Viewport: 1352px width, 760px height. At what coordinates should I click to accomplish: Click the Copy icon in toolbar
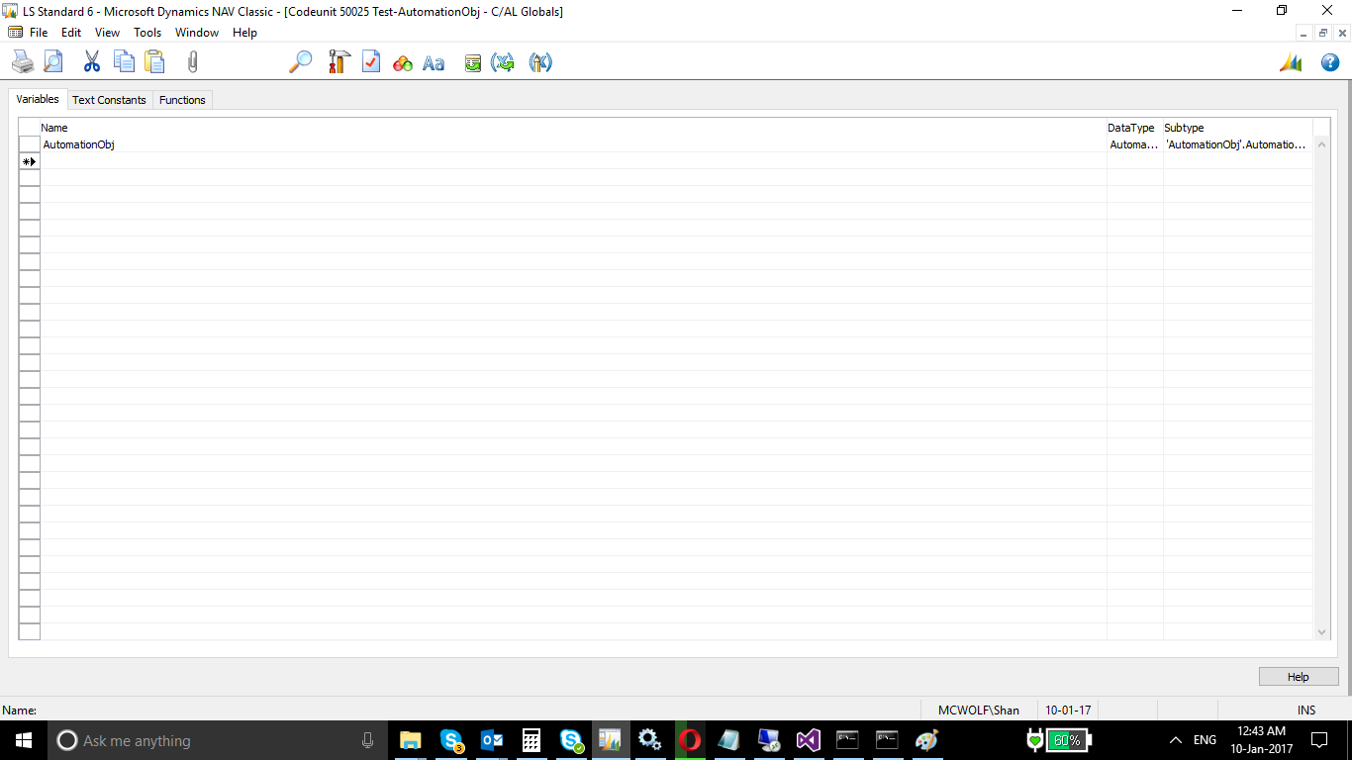click(x=124, y=62)
